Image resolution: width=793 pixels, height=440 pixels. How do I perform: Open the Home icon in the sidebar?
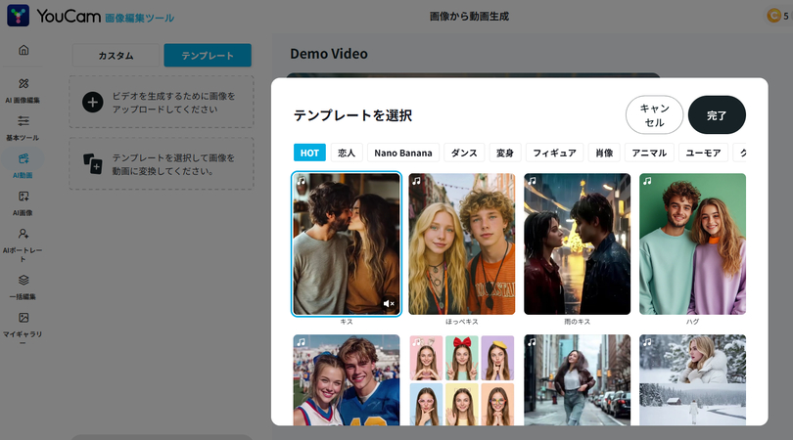point(23,50)
